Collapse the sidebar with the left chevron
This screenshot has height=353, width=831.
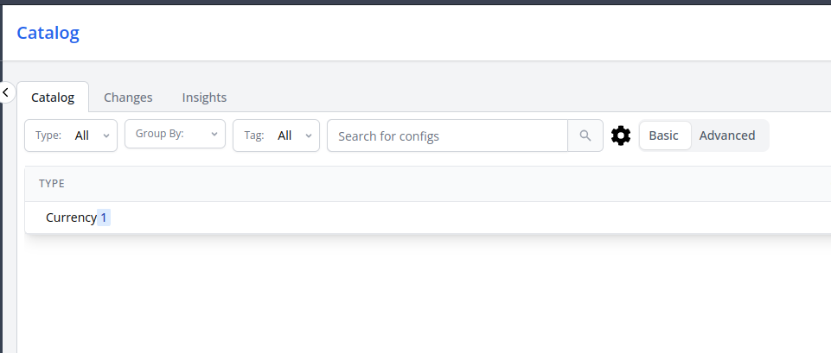6,91
